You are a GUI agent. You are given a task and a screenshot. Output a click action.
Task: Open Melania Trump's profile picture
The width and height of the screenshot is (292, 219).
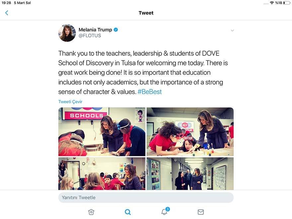coord(67,33)
